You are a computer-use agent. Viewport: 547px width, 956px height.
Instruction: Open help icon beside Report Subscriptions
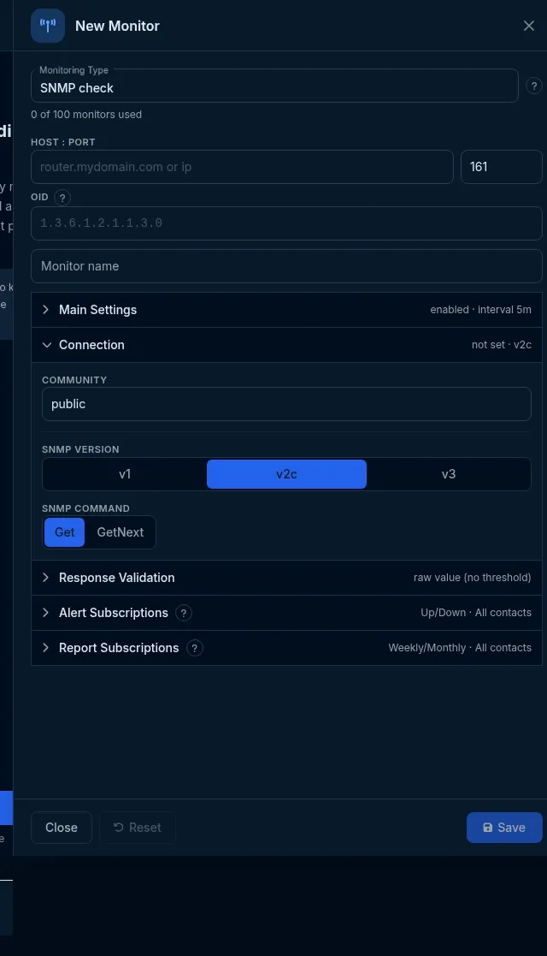click(194, 648)
